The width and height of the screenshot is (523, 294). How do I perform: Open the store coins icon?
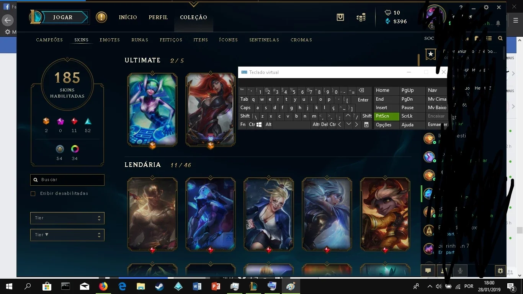coord(361,17)
